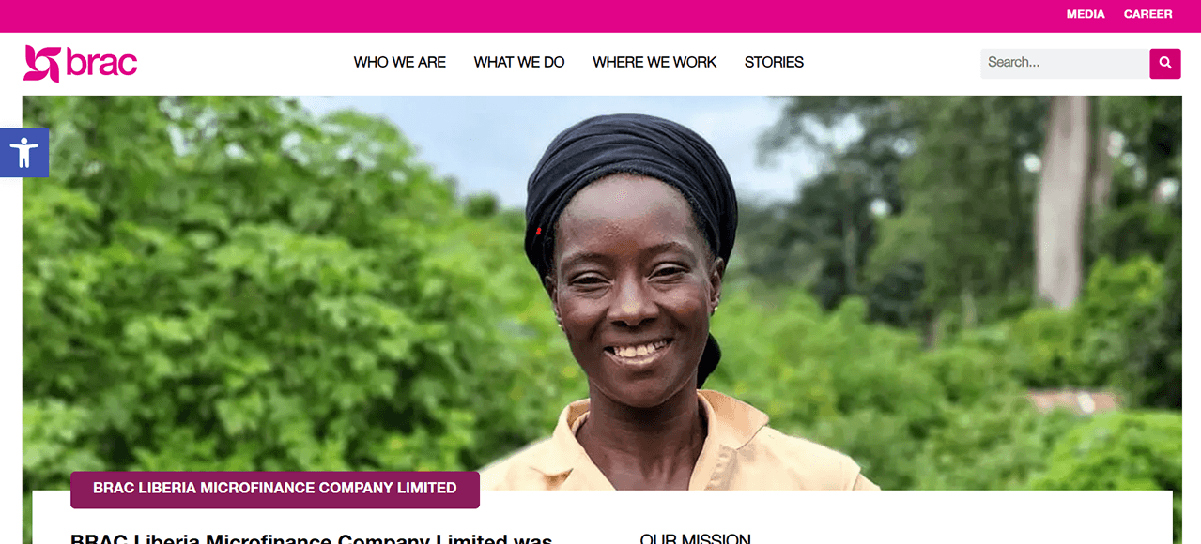Click the BRAC Liberia Microfinance headline text
Image resolution: width=1201 pixels, height=544 pixels.
pos(311,538)
